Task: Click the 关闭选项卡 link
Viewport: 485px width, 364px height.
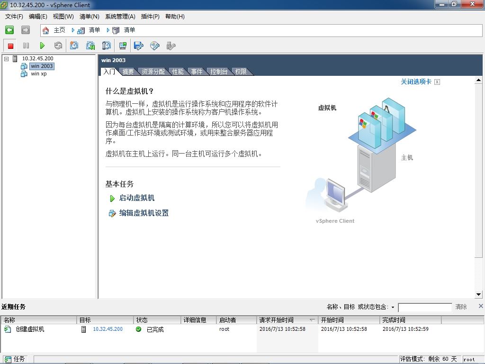Action: [x=416, y=82]
